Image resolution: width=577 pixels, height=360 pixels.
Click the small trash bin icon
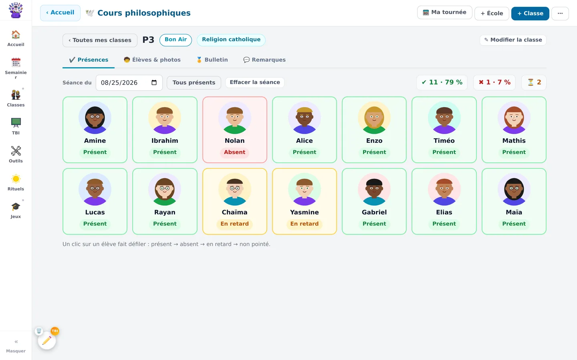(39, 331)
